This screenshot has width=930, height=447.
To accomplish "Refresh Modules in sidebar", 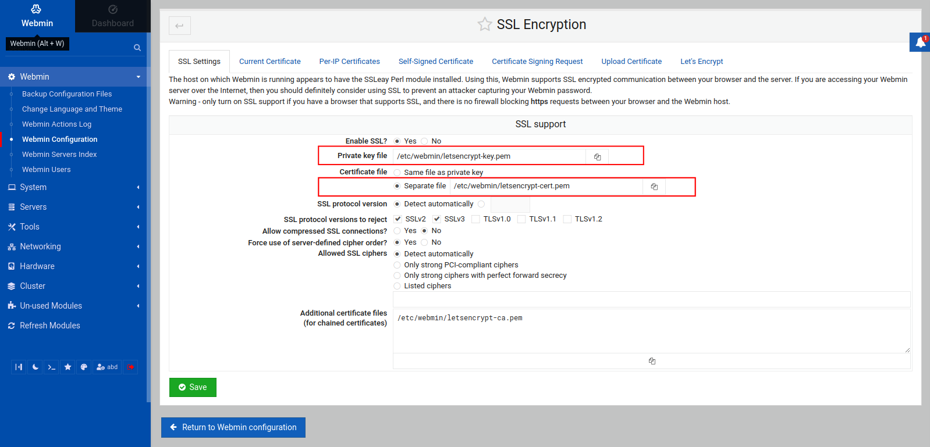I will [x=49, y=326].
